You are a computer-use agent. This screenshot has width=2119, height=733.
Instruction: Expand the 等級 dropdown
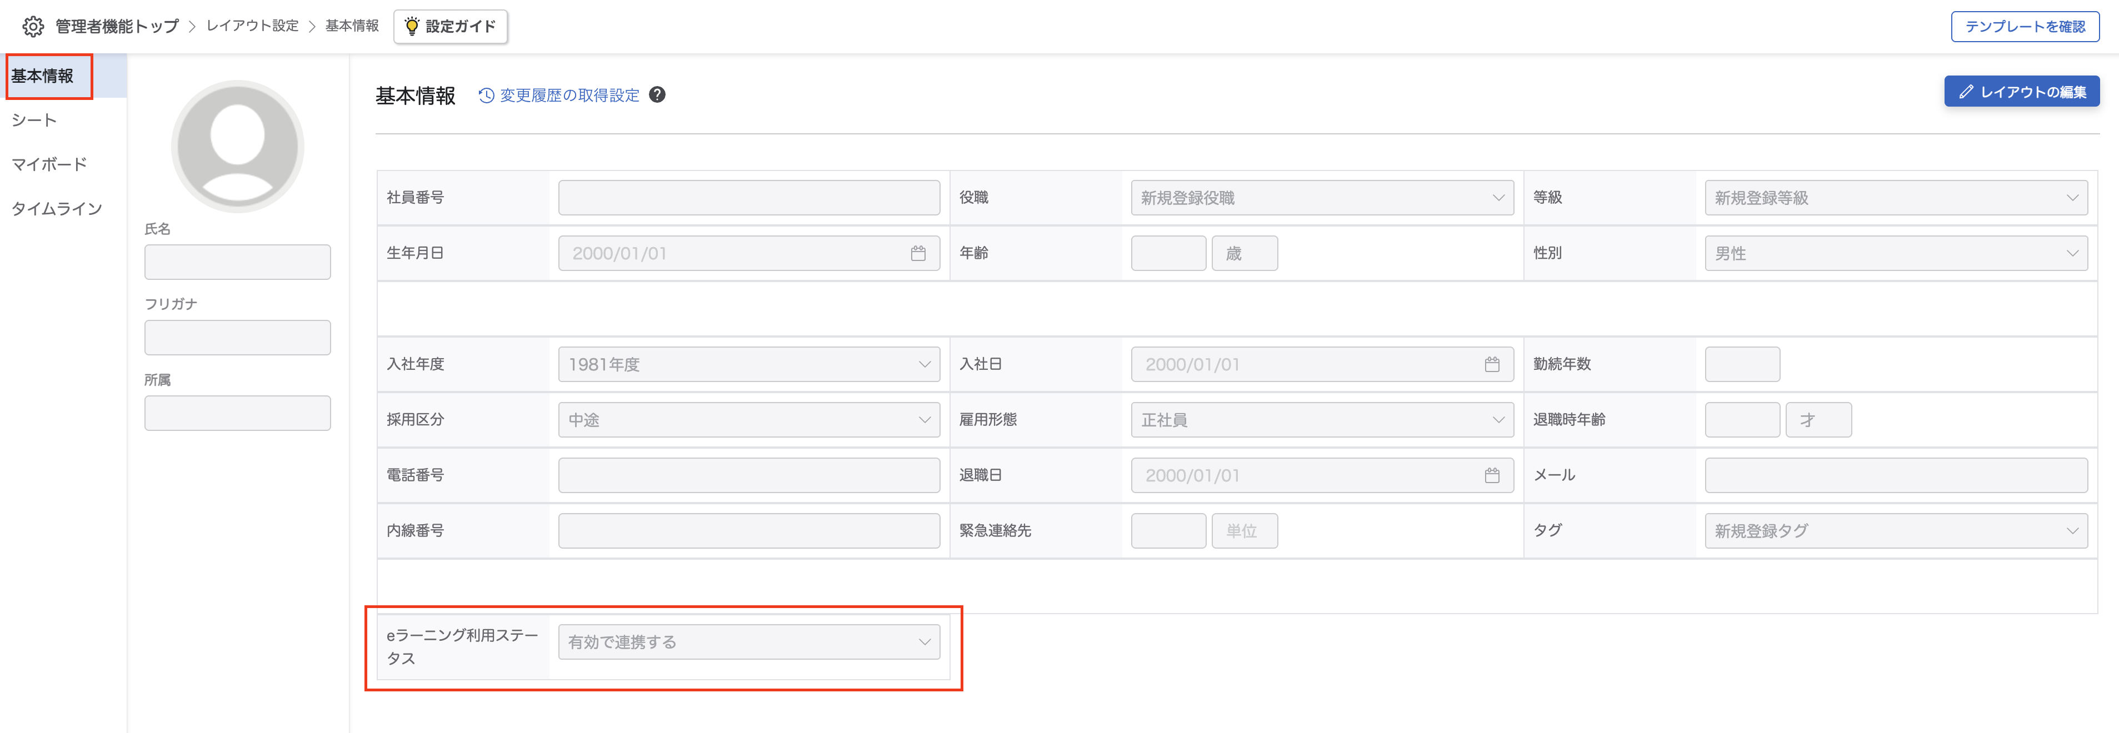click(x=1896, y=198)
